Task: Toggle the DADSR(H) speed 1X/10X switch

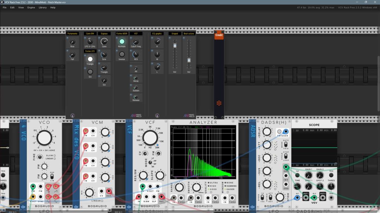Action: [x=262, y=197]
